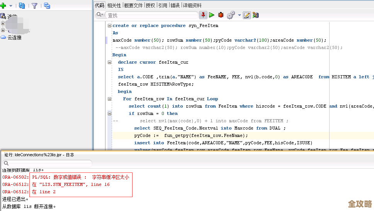Click the profile icon right of the pencil
Viewport: 374px width, 211px height.
pos(256,15)
